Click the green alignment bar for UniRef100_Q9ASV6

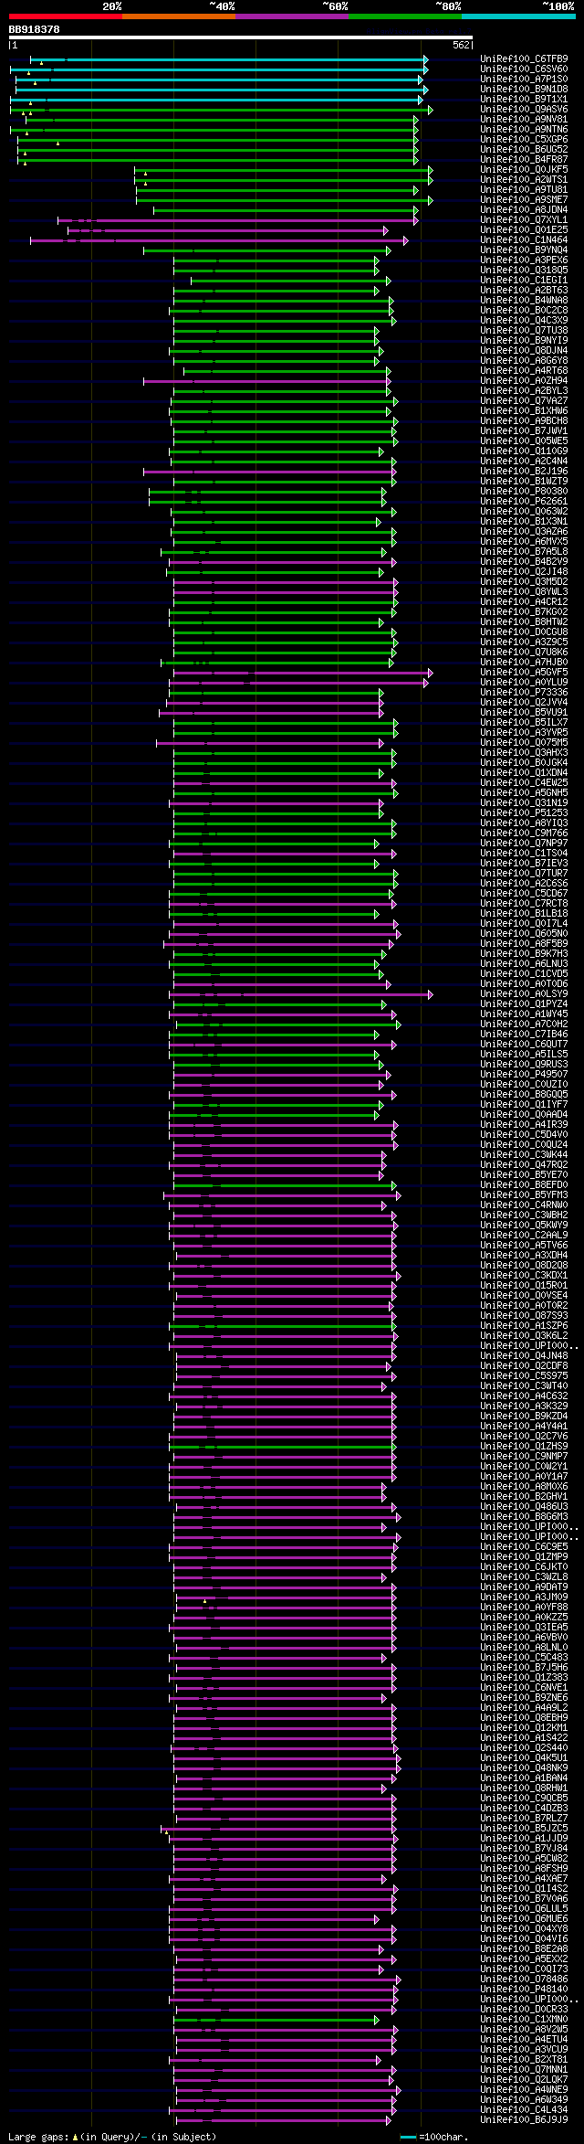(x=222, y=110)
